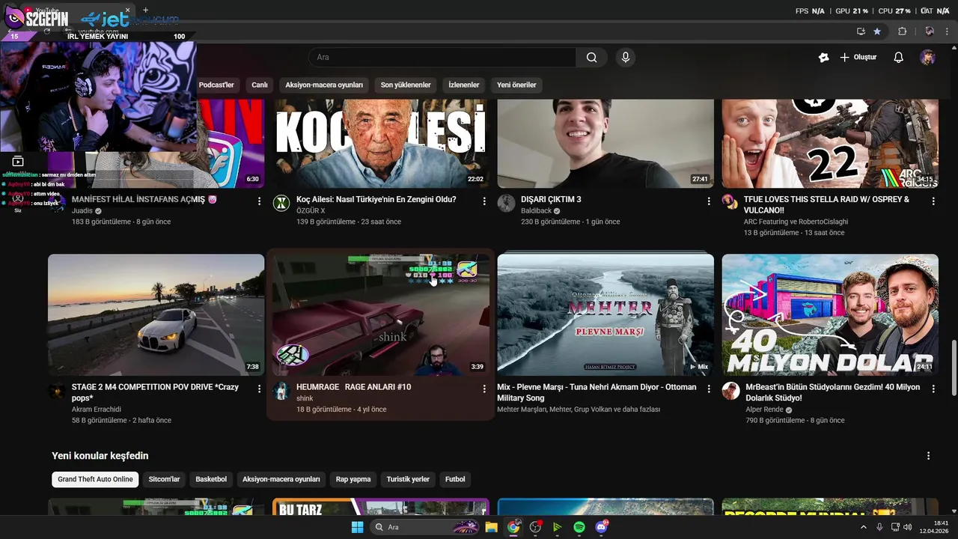Play the 40 Milyon Dolar thumbnail

pyautogui.click(x=830, y=314)
